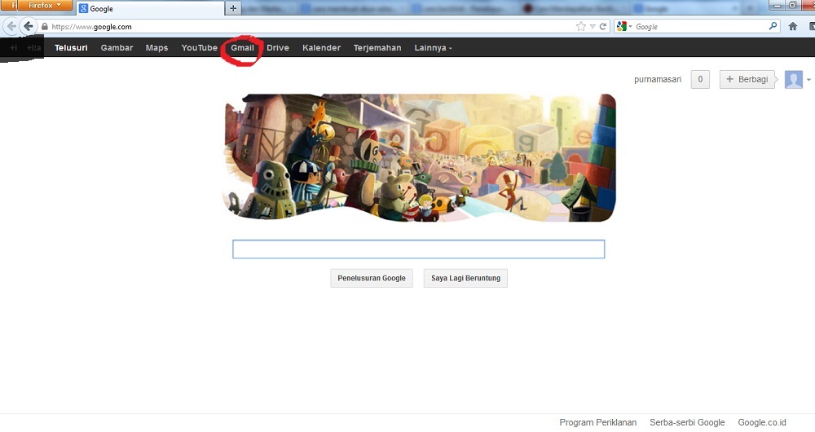Click the main Google search field
815x432 pixels.
pyautogui.click(x=418, y=249)
